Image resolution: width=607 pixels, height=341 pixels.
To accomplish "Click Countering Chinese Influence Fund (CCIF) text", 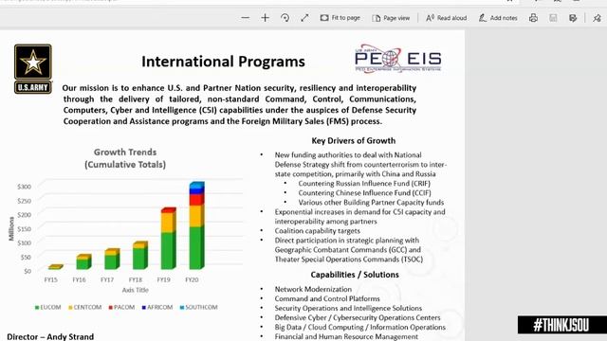I will click(364, 192).
